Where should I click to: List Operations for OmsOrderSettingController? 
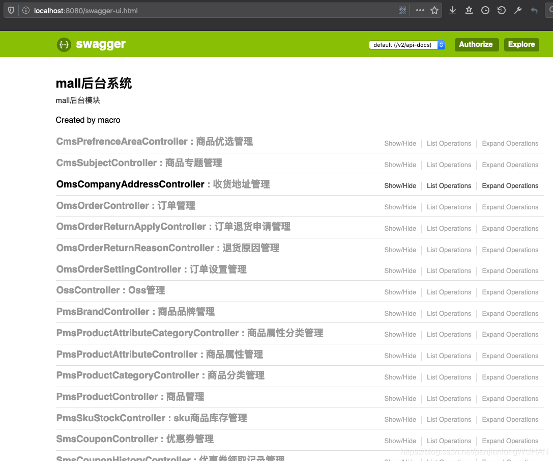[449, 271]
